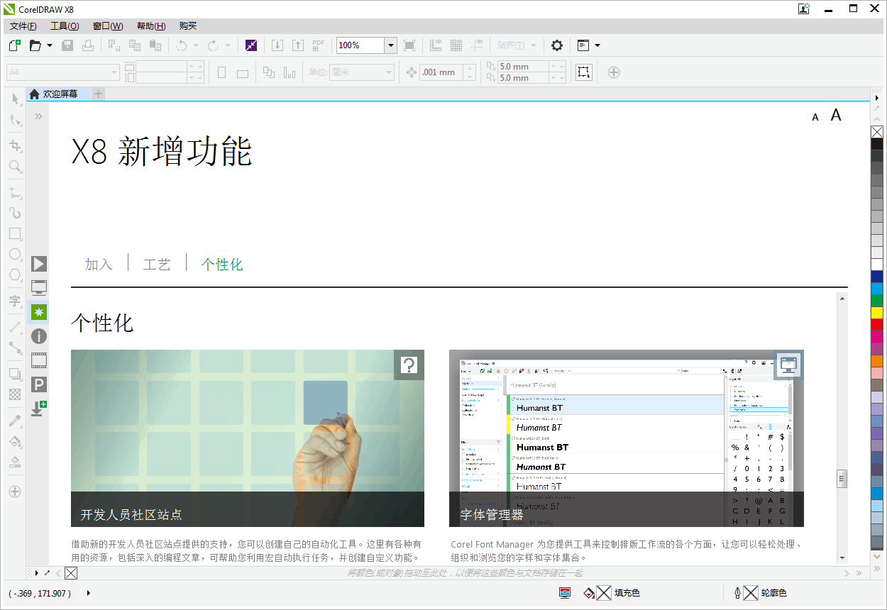The height and width of the screenshot is (610, 887).
Task: Select the Eyedropper tool
Action: 15,421
